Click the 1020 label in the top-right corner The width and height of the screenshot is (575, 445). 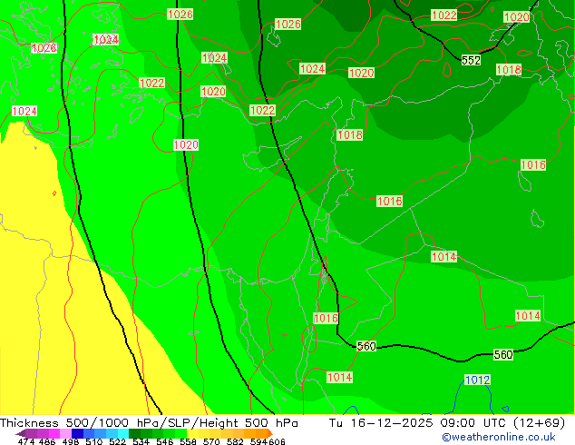pyautogui.click(x=517, y=17)
